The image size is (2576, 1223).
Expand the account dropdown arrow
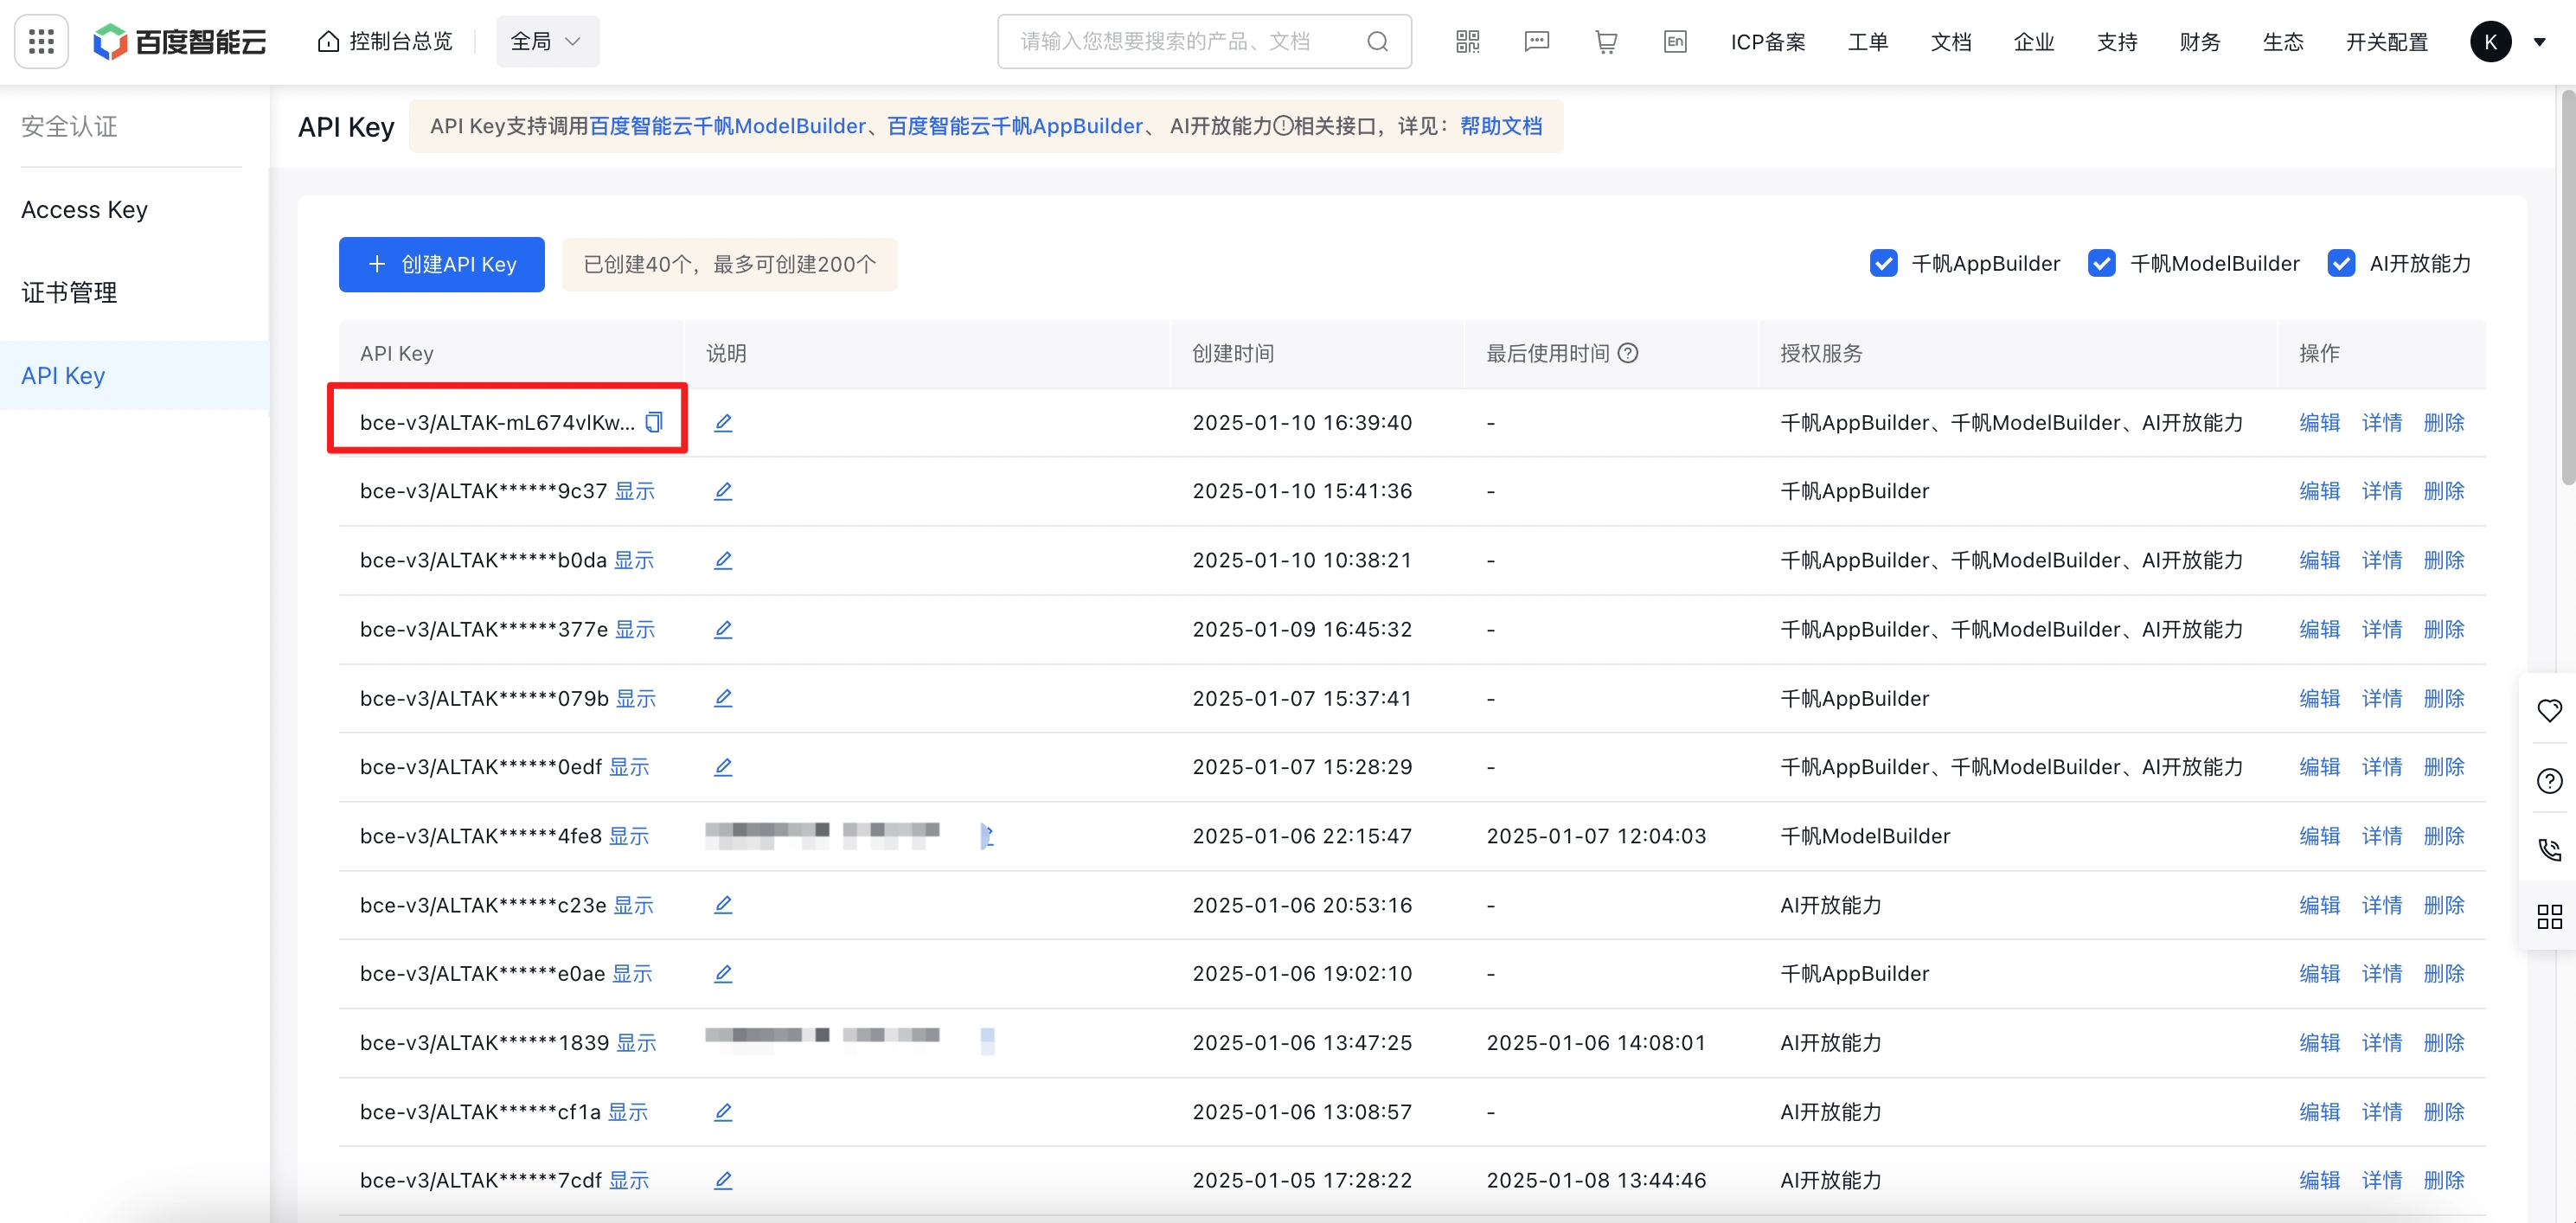(x=2539, y=42)
